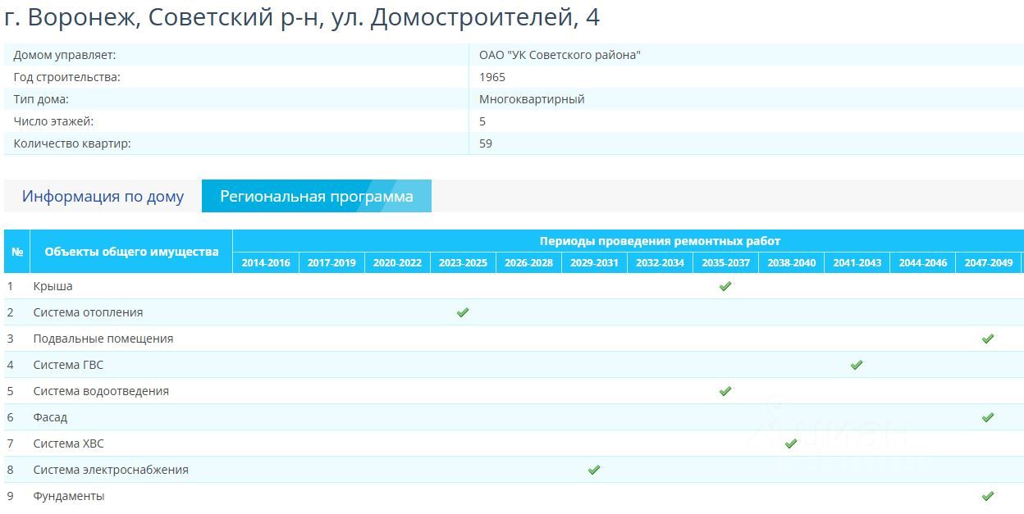Click the apartment count value 59

[x=486, y=143]
